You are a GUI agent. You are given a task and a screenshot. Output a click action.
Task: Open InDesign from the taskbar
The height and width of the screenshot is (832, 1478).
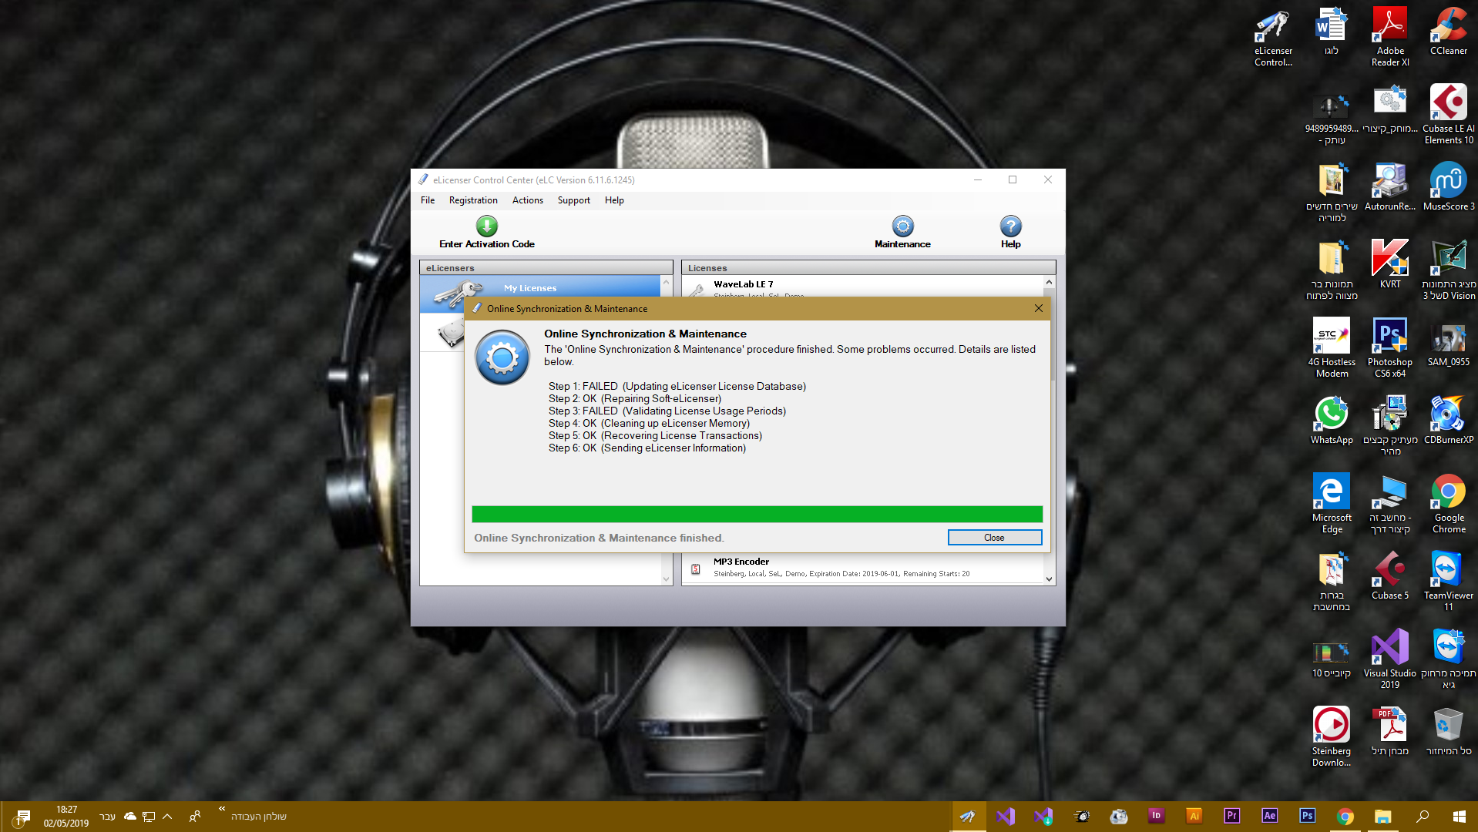click(x=1156, y=816)
